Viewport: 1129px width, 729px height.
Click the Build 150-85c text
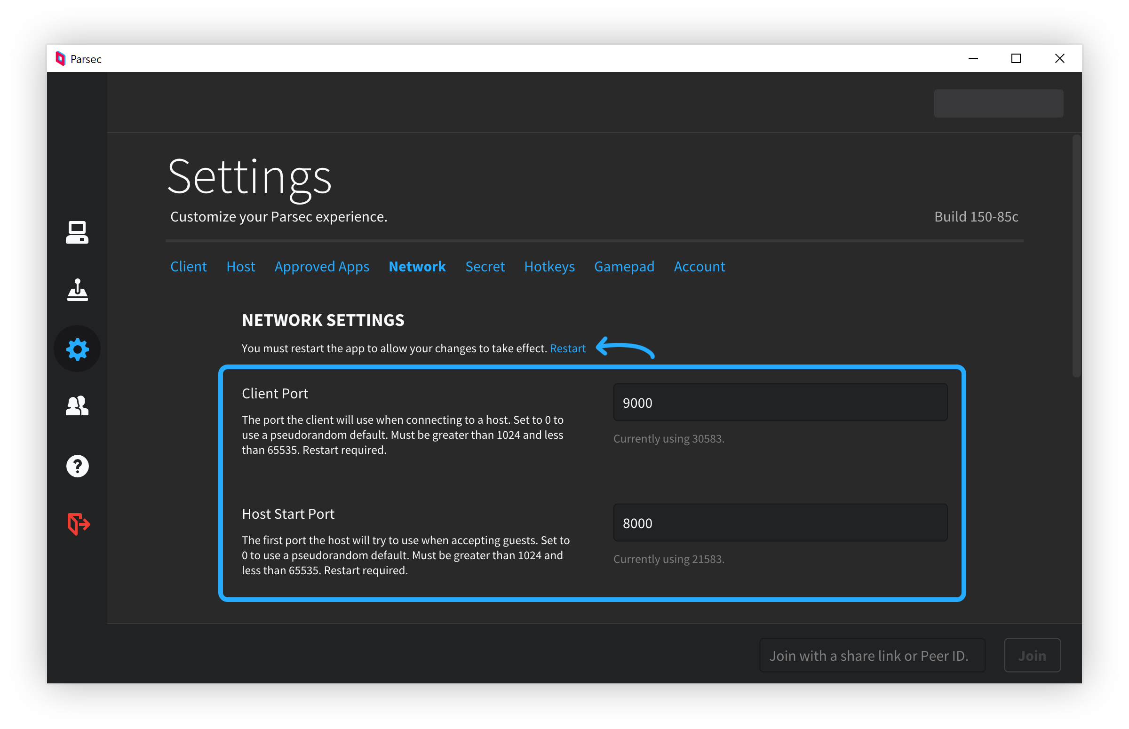pos(976,217)
